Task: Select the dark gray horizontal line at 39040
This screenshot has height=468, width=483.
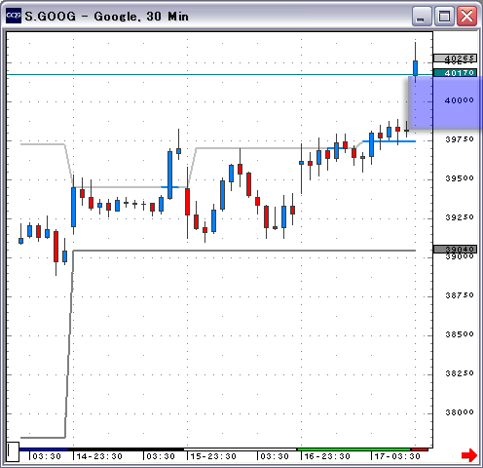Action: [244, 251]
